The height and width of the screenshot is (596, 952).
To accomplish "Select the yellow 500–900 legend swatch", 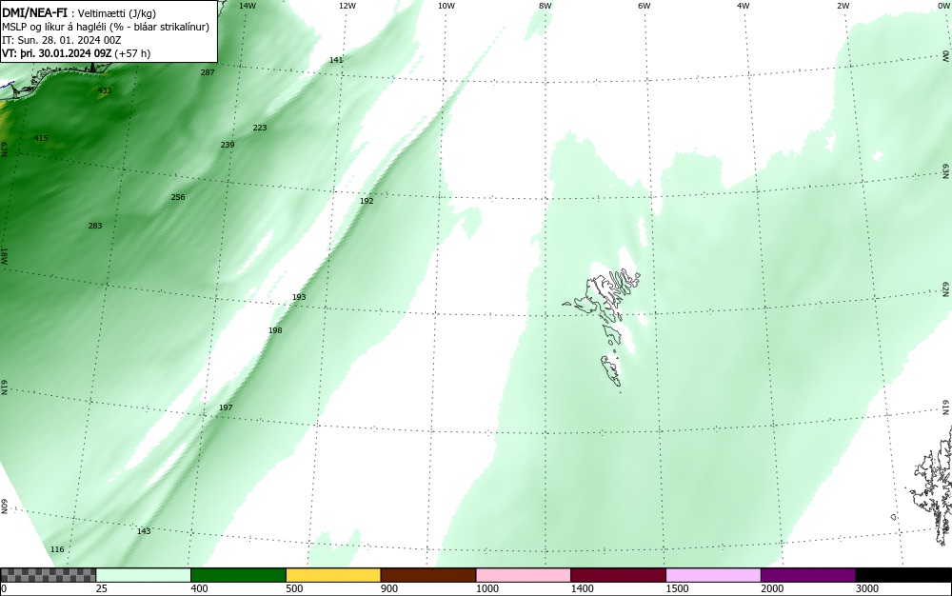I will [x=333, y=575].
